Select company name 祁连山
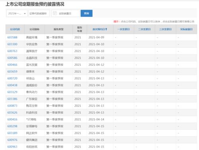This screenshot has width=199, height=150. point(30,78)
